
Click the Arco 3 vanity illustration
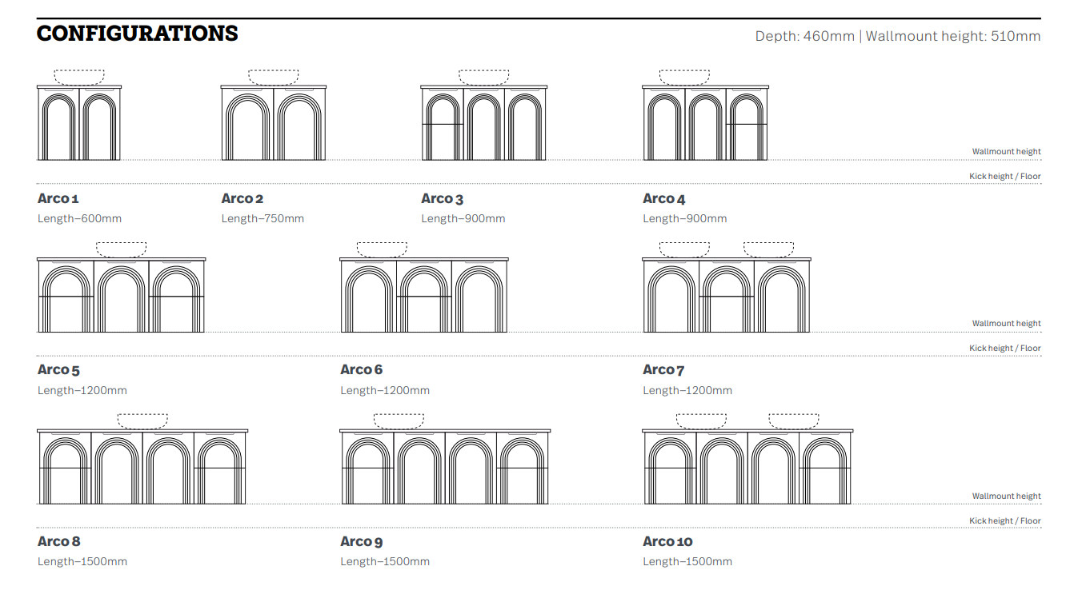coord(484,124)
